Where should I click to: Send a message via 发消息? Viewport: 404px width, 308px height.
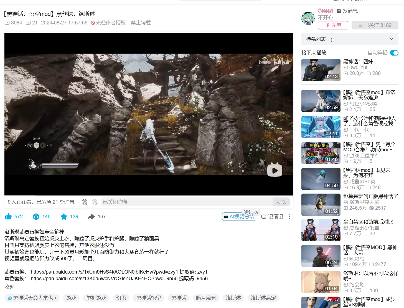point(347,11)
